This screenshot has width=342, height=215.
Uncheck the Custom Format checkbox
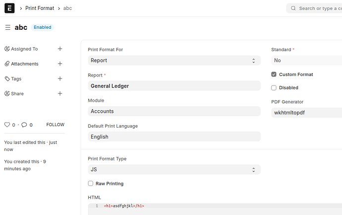coord(274,74)
